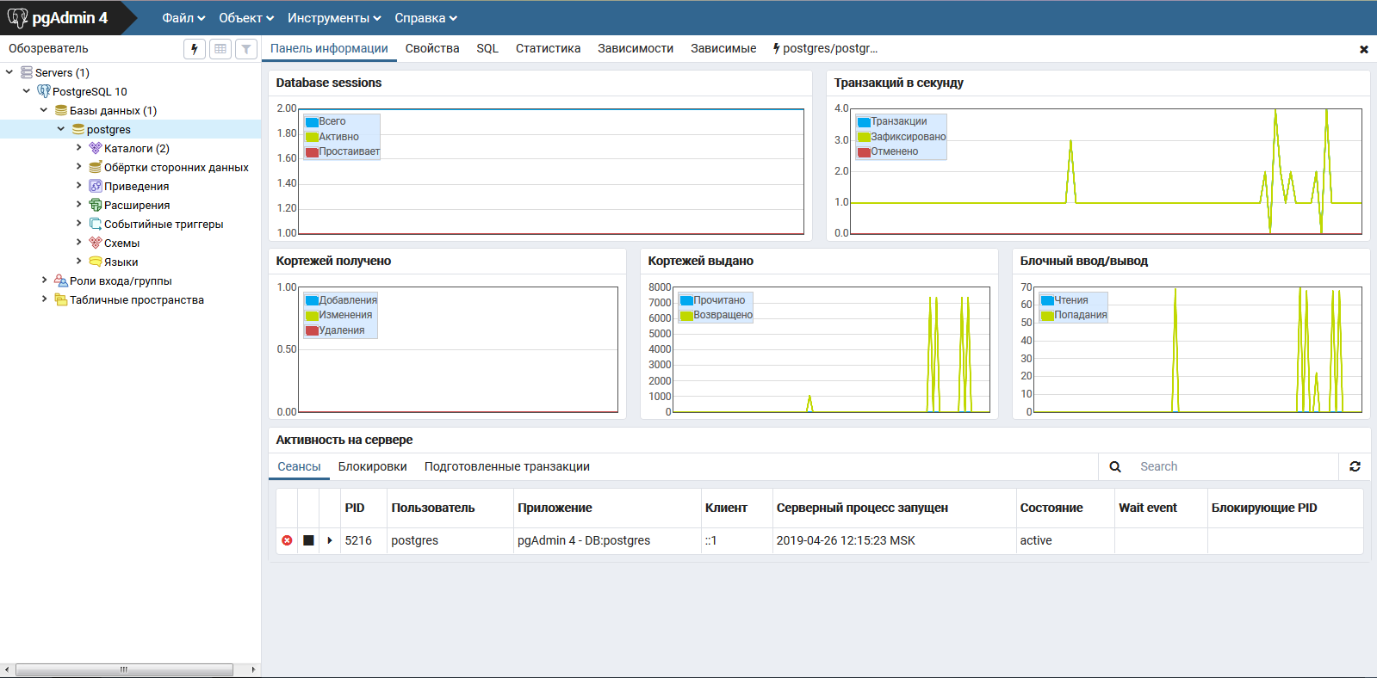The width and height of the screenshot is (1377, 678).
Task: Click the Языки node icon
Action: point(96,262)
